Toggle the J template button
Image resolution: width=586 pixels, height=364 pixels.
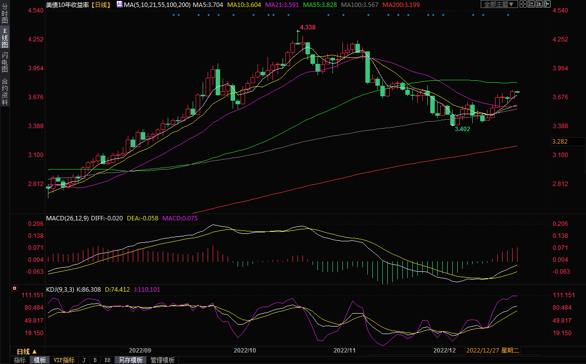click(x=84, y=360)
